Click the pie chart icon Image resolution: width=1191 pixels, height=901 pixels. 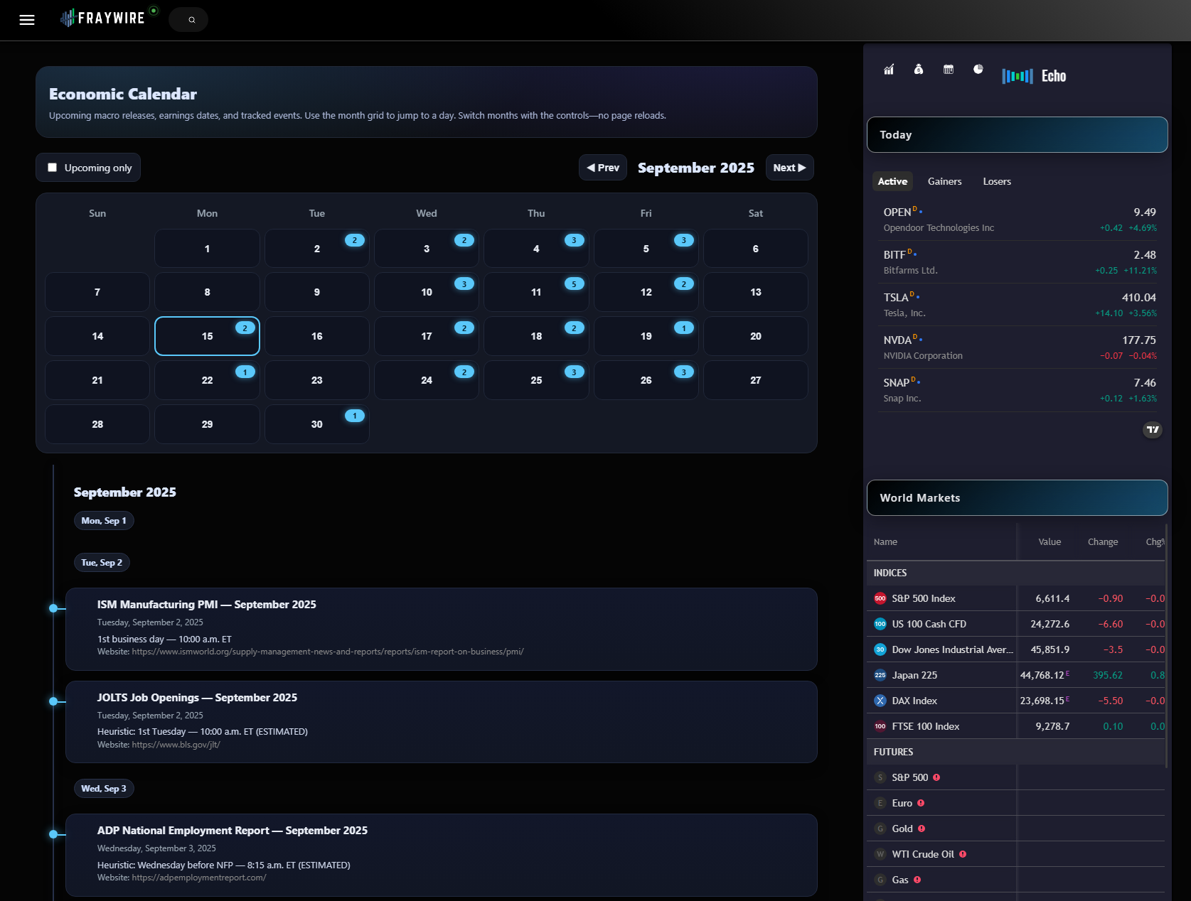978,70
